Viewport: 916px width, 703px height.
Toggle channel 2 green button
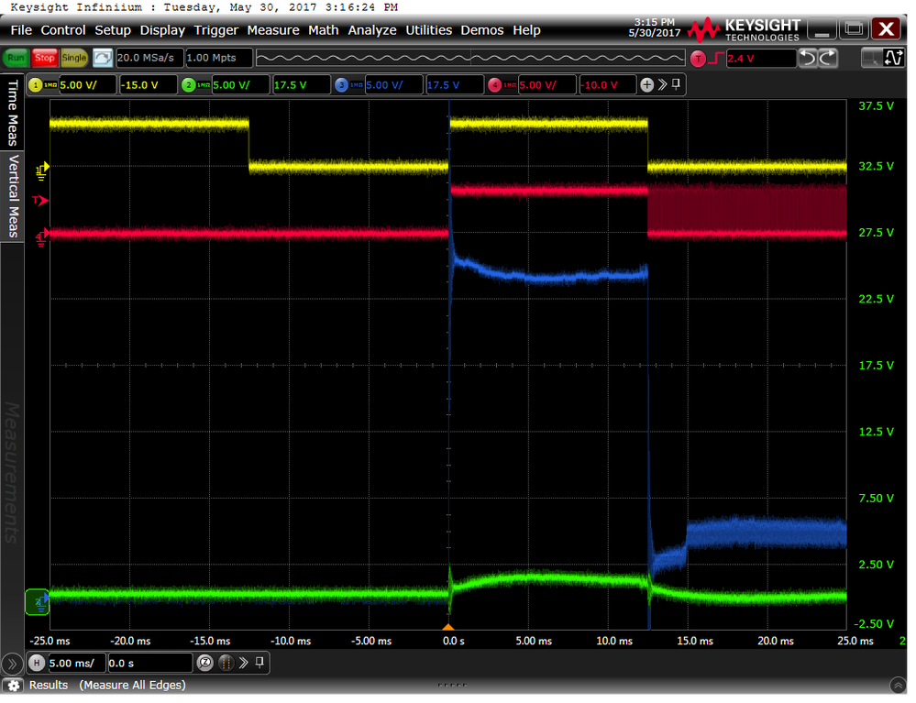(188, 85)
